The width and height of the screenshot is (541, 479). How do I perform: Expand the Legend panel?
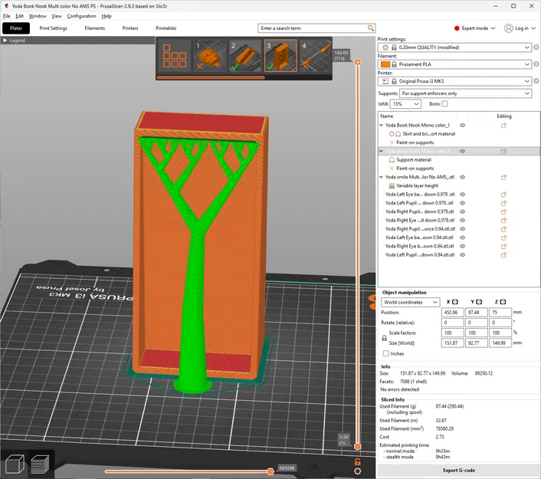pos(5,41)
